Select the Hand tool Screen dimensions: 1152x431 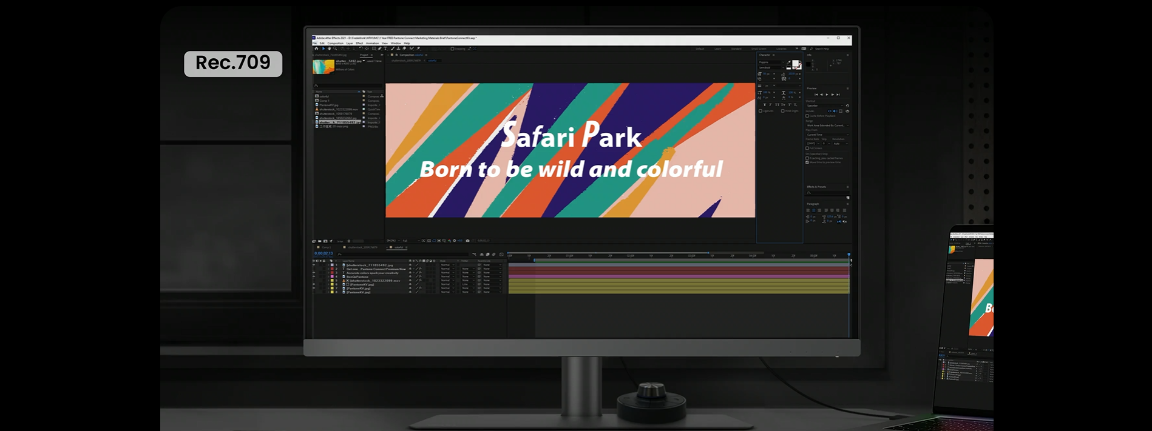330,48
